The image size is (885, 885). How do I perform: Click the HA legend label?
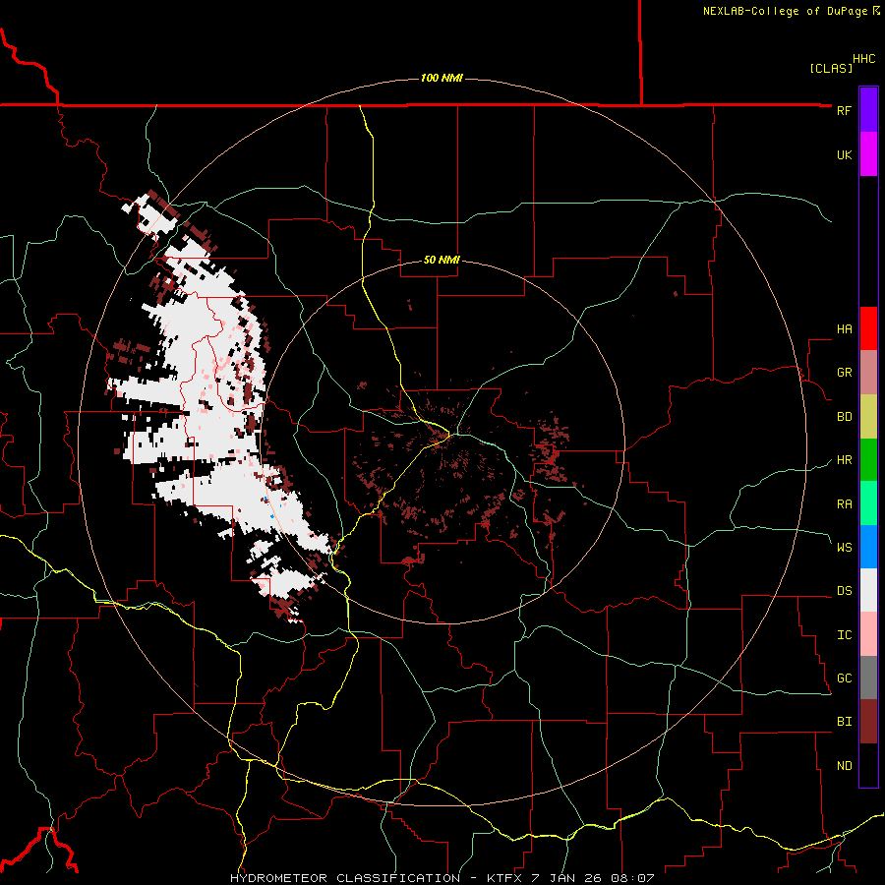(844, 329)
